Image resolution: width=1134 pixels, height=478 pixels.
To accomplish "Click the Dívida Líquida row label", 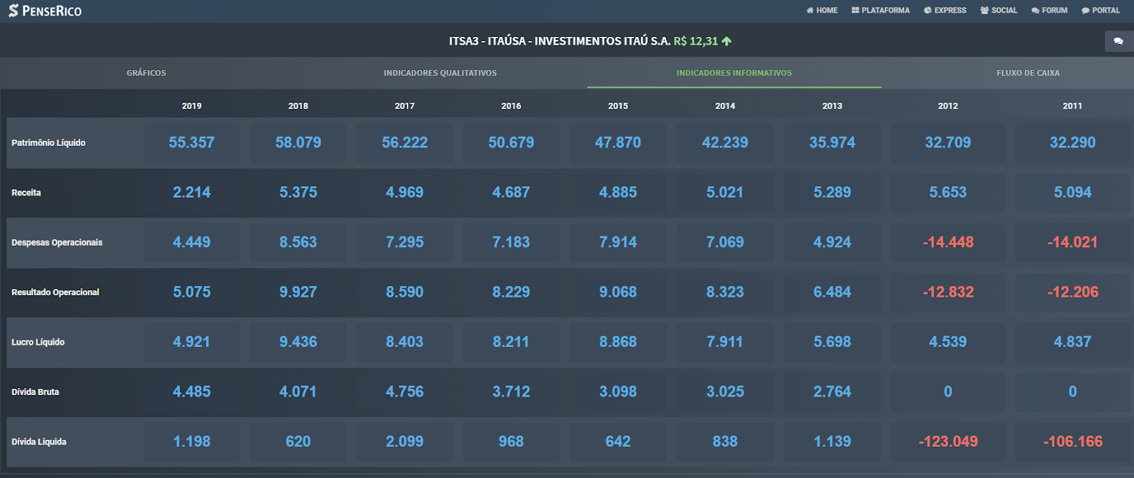I will (39, 442).
